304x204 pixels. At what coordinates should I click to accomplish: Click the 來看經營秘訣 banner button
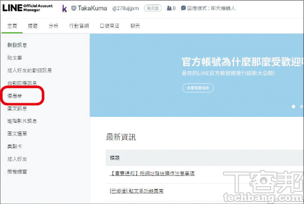tap(198, 88)
